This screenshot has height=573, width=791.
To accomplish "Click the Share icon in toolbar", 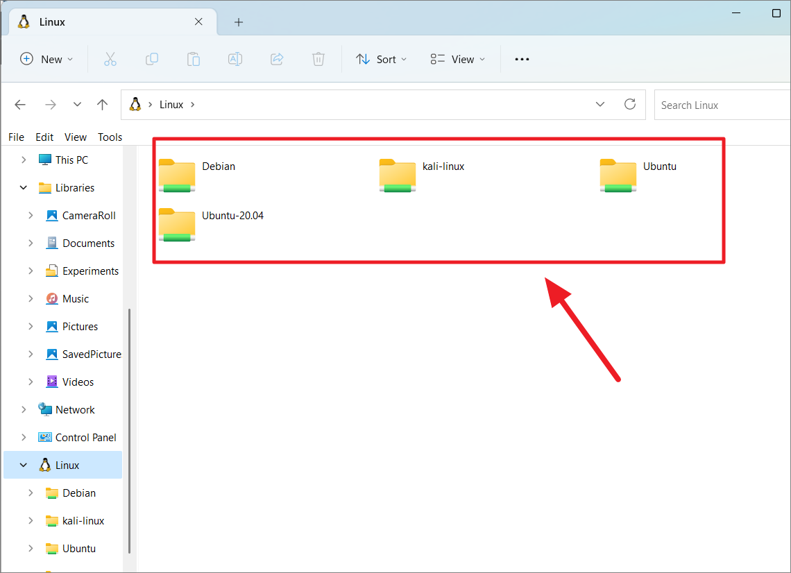I will [x=277, y=59].
